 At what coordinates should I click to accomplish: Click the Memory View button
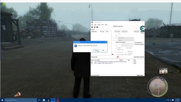click(x=94, y=57)
